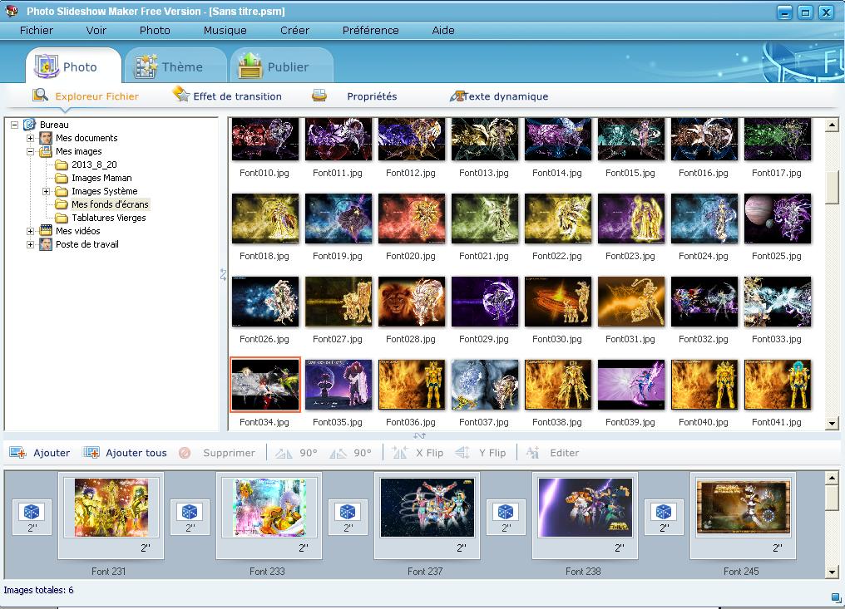Viewport: 845px width, 609px height.
Task: Select the Tablatures Vierges folder
Action: pyautogui.click(x=108, y=218)
